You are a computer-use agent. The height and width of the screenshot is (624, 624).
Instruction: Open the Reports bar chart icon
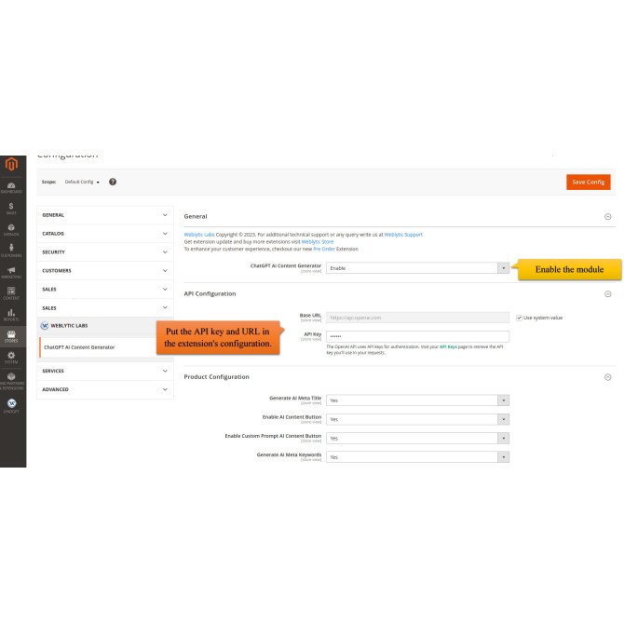click(x=11, y=315)
